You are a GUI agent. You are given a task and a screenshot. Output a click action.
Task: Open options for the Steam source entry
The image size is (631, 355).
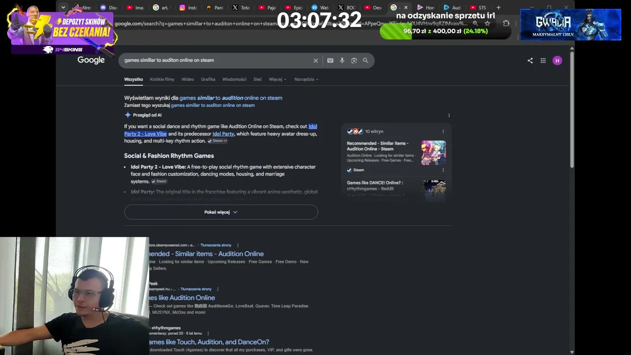pyautogui.click(x=443, y=170)
